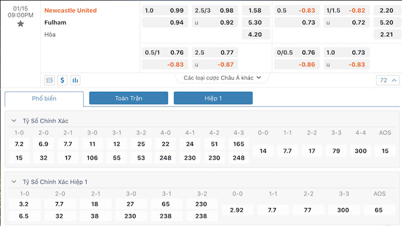The image size is (402, 226).
Task: Mark the Newcastle match as favorite star
Action: click(21, 24)
